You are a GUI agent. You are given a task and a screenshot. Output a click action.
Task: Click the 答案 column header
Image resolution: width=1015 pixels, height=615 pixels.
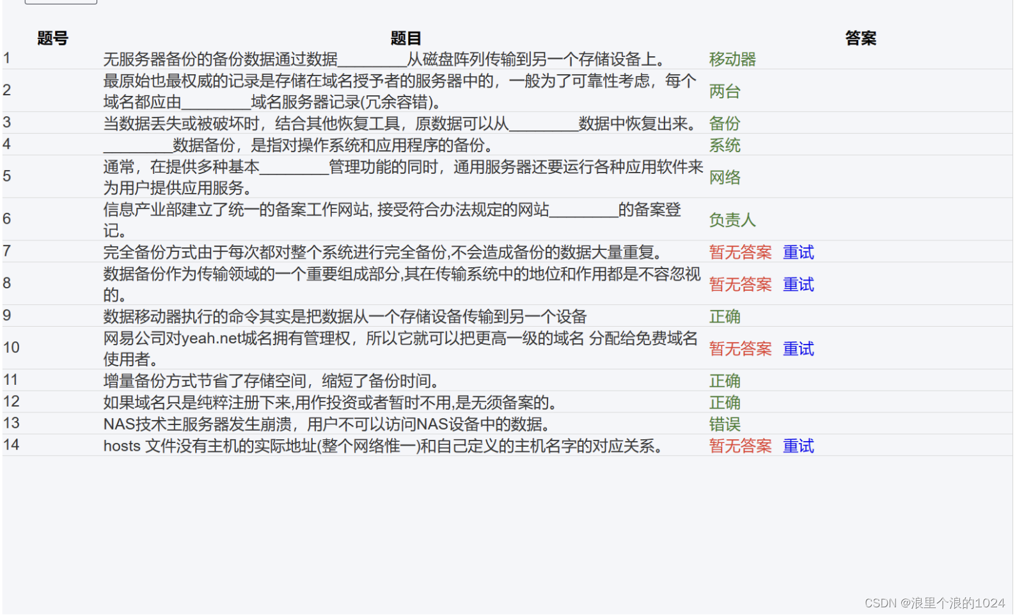point(860,38)
